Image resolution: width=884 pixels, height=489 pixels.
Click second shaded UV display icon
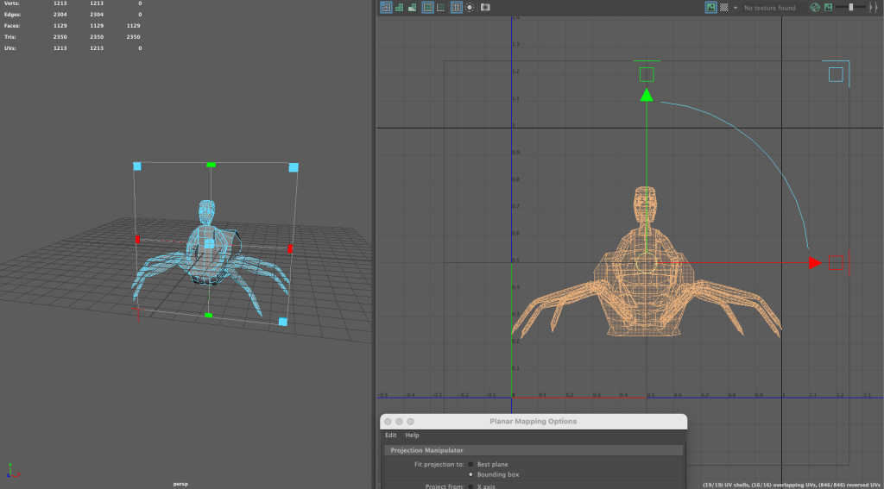[x=400, y=7]
